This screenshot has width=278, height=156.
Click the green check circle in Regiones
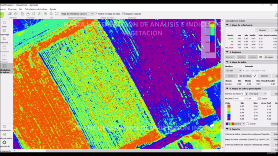261,57
